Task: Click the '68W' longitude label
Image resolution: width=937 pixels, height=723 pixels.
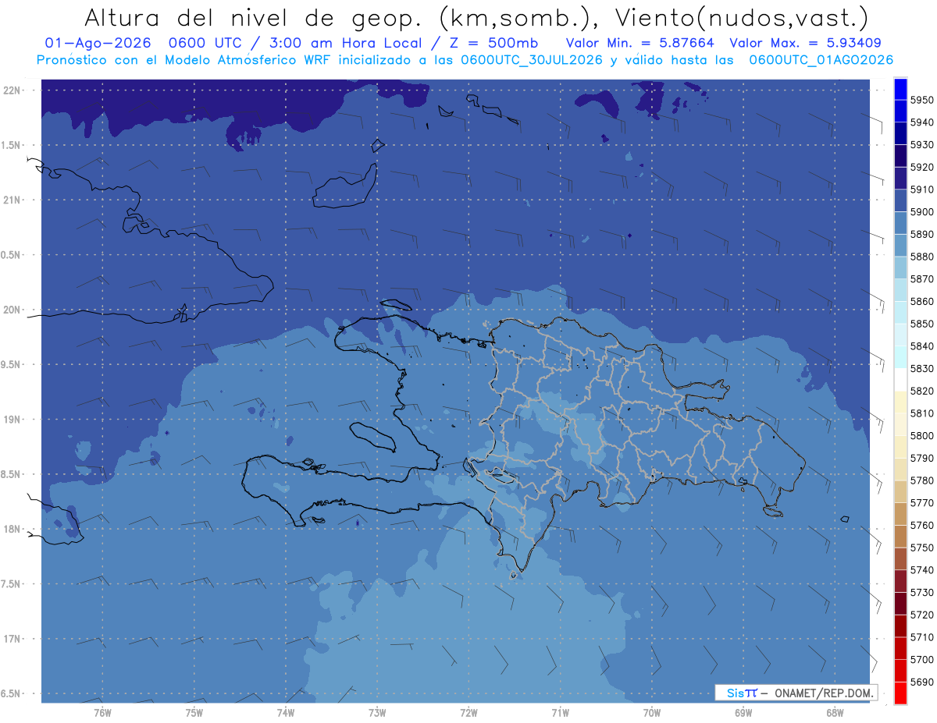Action: [835, 713]
